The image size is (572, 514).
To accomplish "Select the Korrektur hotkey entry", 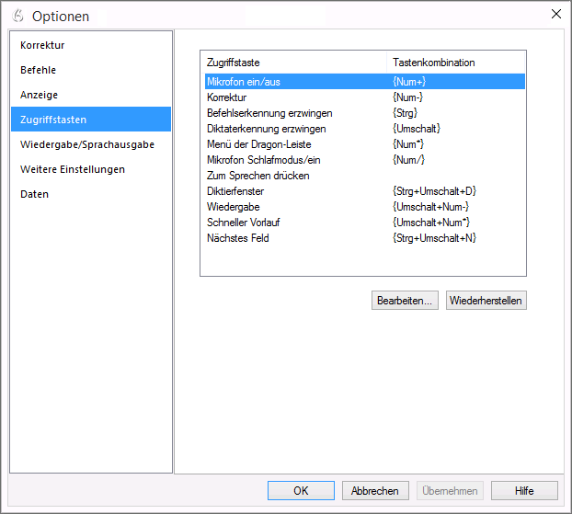I will pyautogui.click(x=365, y=97).
